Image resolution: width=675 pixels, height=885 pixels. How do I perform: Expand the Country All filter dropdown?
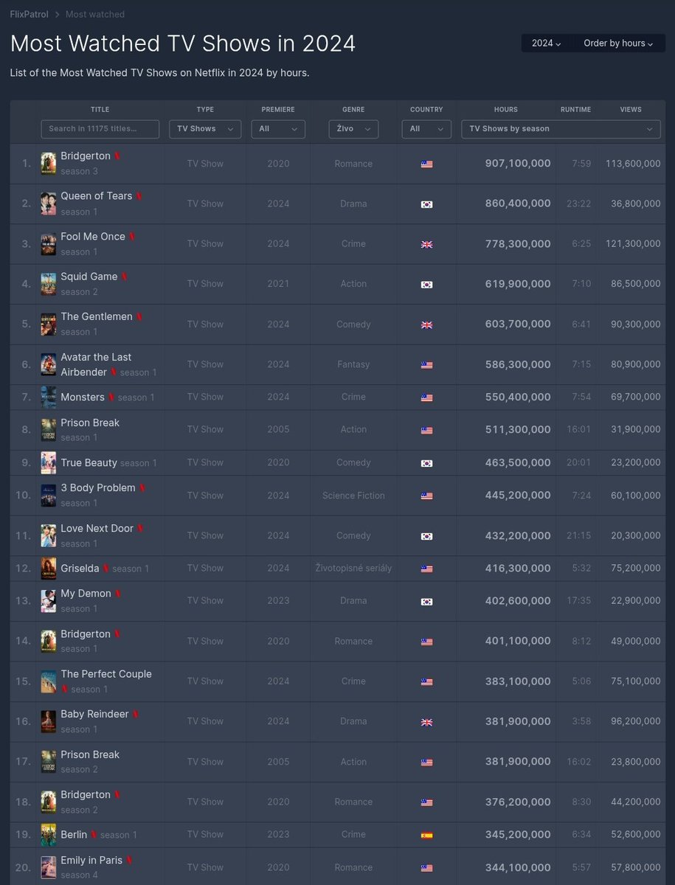[x=426, y=129]
